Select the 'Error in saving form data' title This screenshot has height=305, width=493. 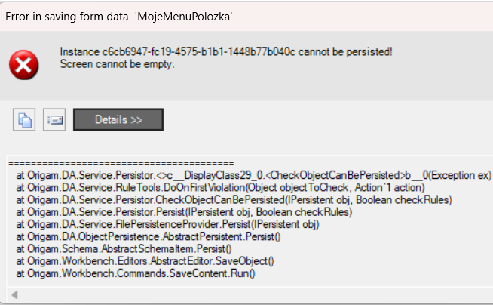[x=66, y=17]
